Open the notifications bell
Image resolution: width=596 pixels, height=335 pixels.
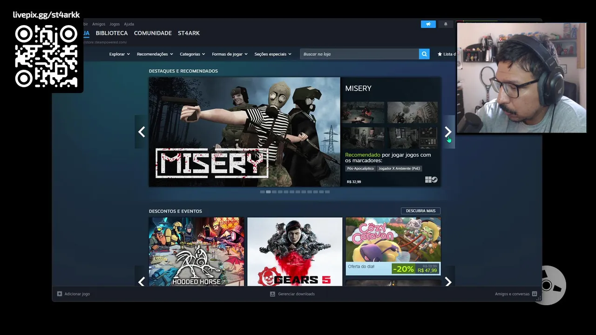(x=446, y=24)
